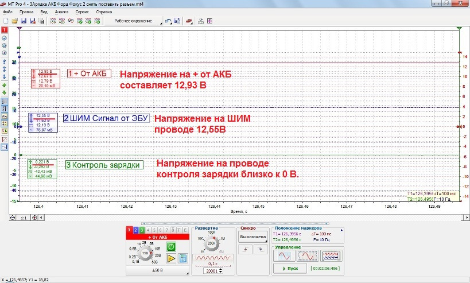This screenshot has width=470, height=283.
Task: Click the save-as floppy icon with red mark
Action: (x=33, y=21)
